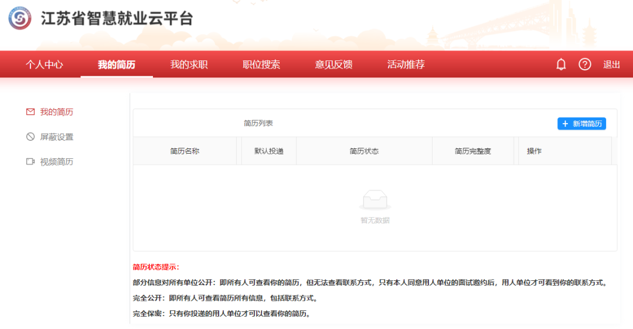The height and width of the screenshot is (329, 633).
Task: Open the 意见反馈 tab
Action: pos(333,65)
